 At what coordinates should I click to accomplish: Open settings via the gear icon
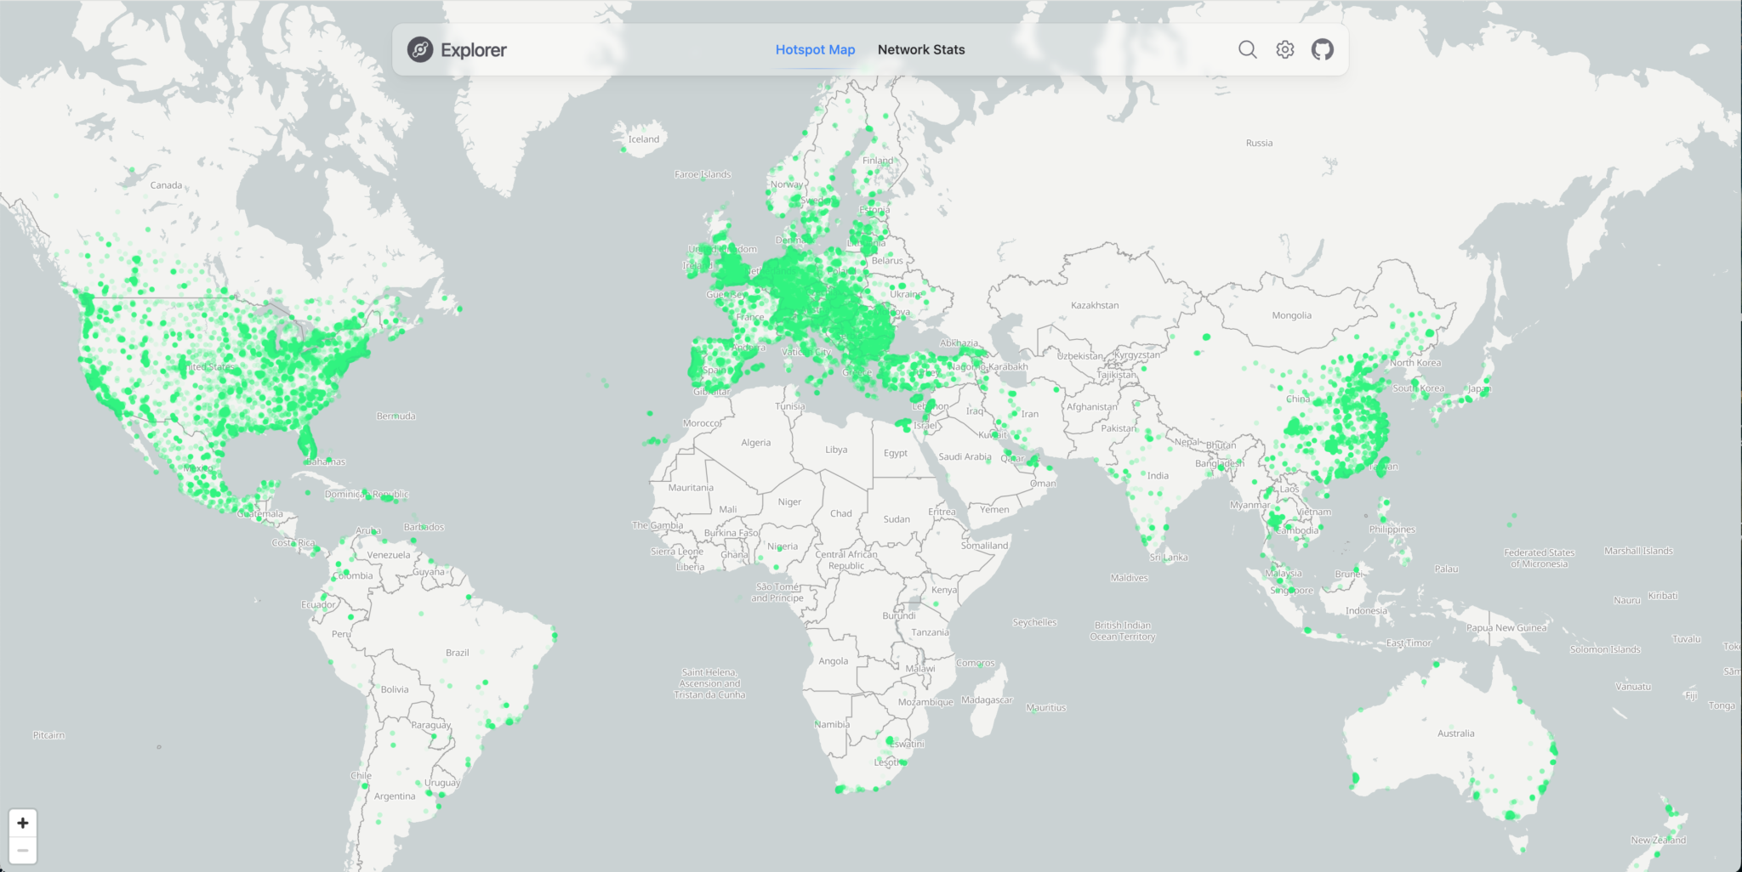(x=1285, y=50)
